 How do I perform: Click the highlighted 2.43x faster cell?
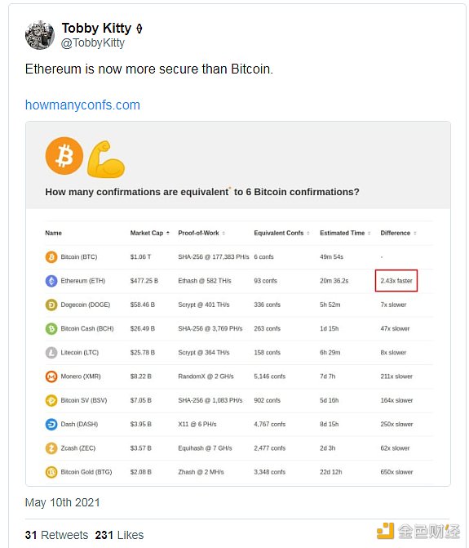(396, 281)
